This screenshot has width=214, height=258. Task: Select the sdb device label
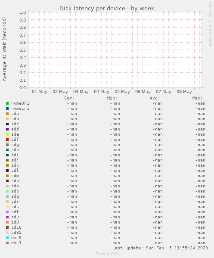tap(15, 119)
